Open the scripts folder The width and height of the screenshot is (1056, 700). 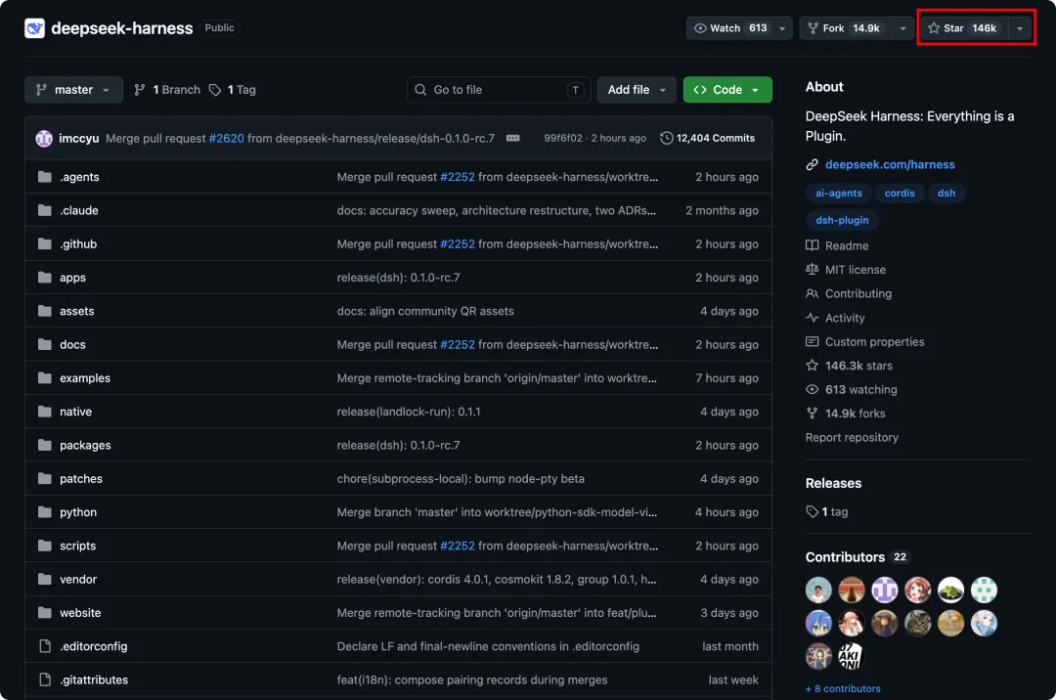pyautogui.click(x=77, y=546)
